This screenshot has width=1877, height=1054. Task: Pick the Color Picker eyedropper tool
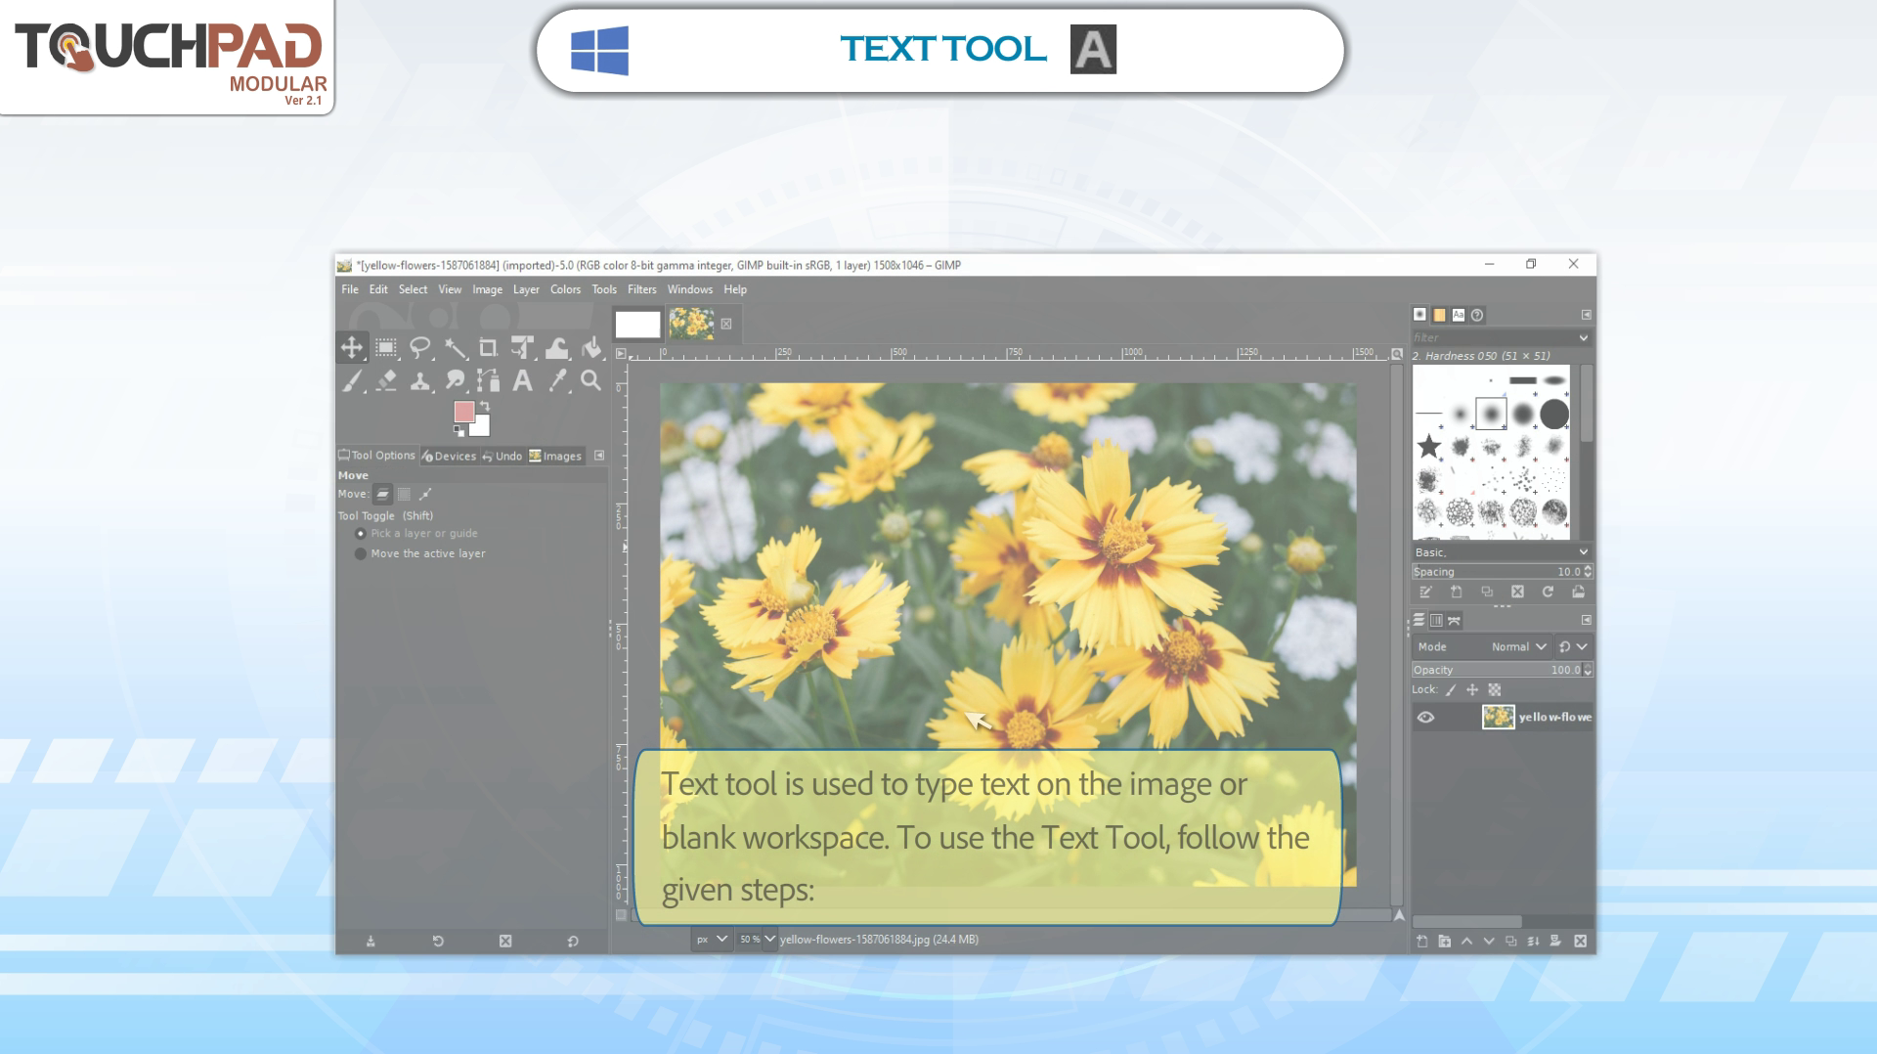[557, 381]
